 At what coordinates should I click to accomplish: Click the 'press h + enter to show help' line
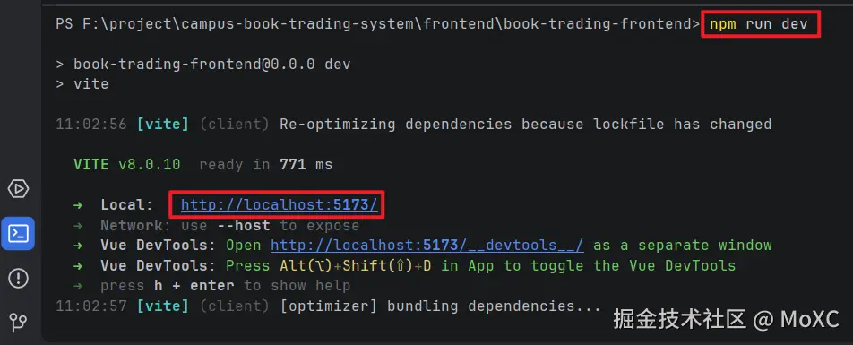(212, 286)
